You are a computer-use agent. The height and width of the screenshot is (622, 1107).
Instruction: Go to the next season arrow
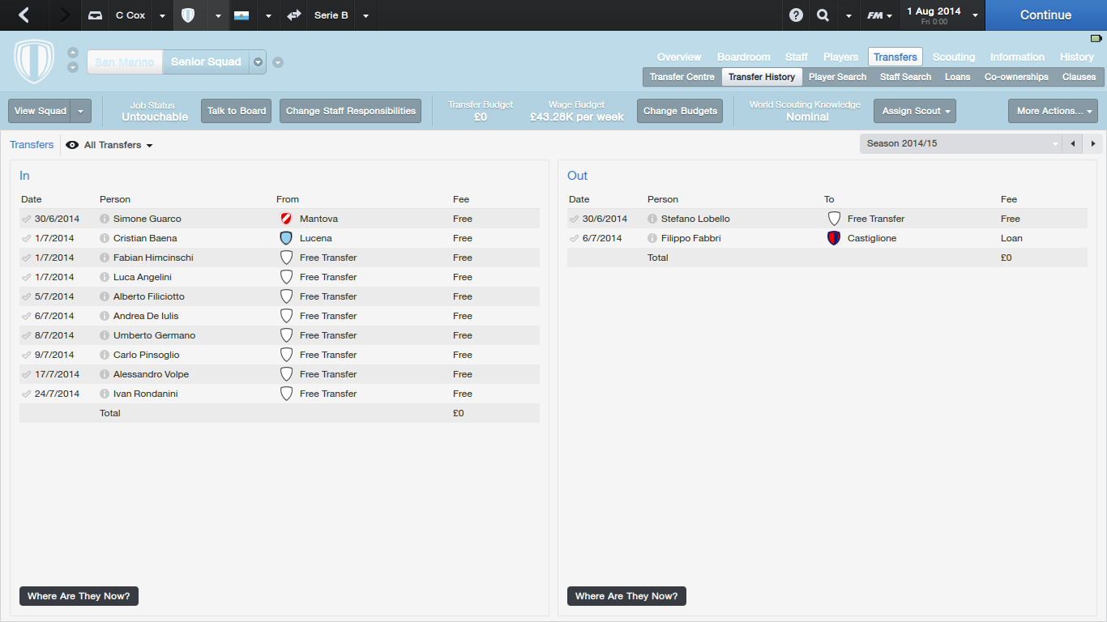coord(1093,143)
